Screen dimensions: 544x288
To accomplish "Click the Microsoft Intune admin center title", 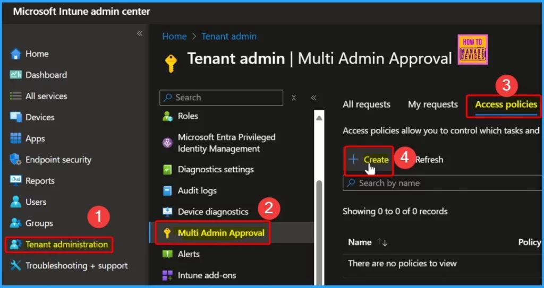I will pyautogui.click(x=81, y=11).
